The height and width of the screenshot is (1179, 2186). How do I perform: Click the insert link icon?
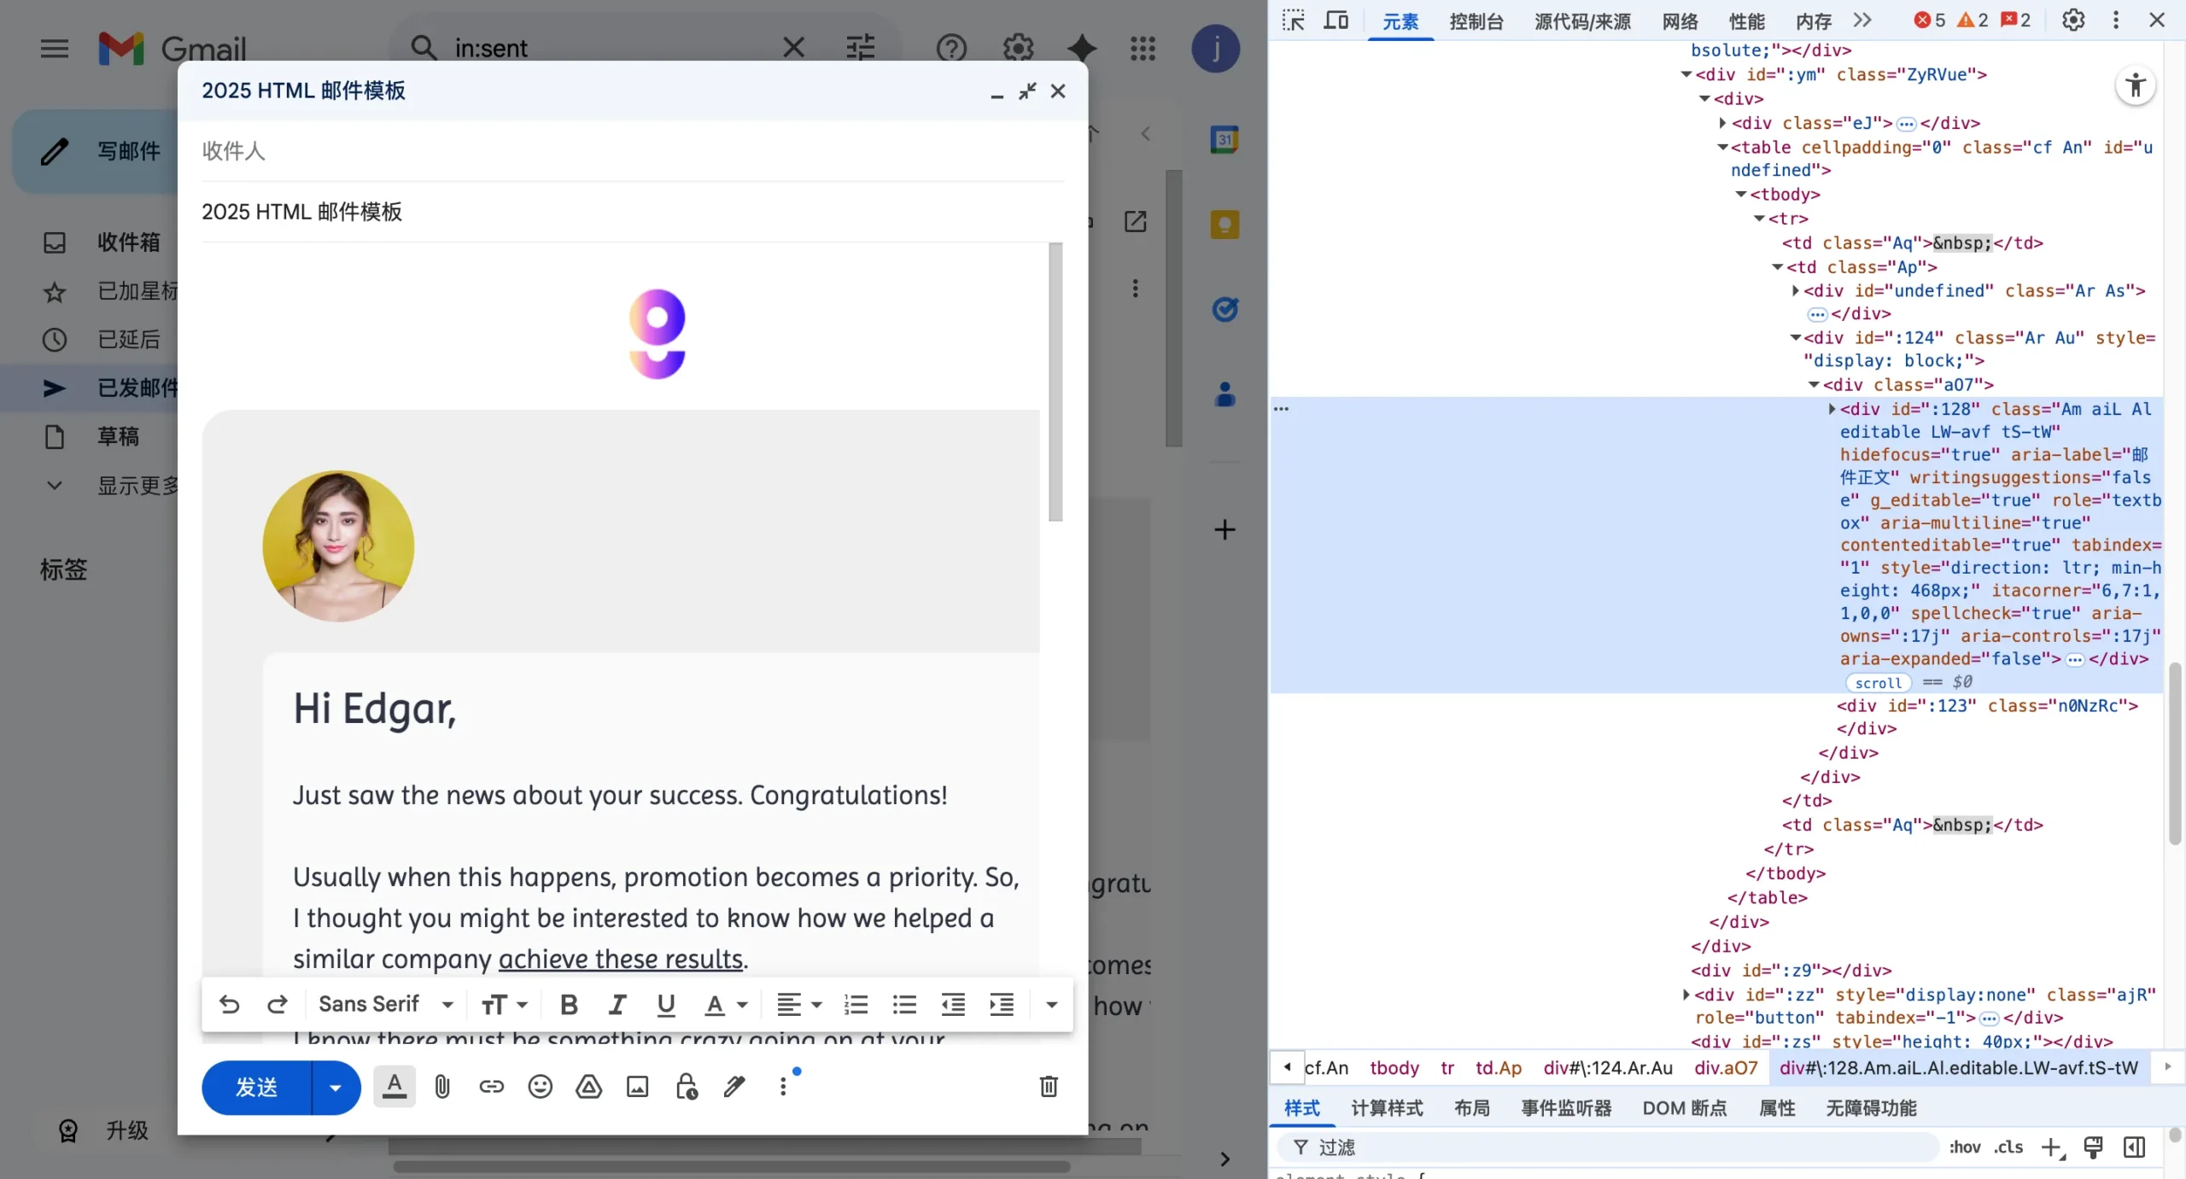[x=491, y=1087]
